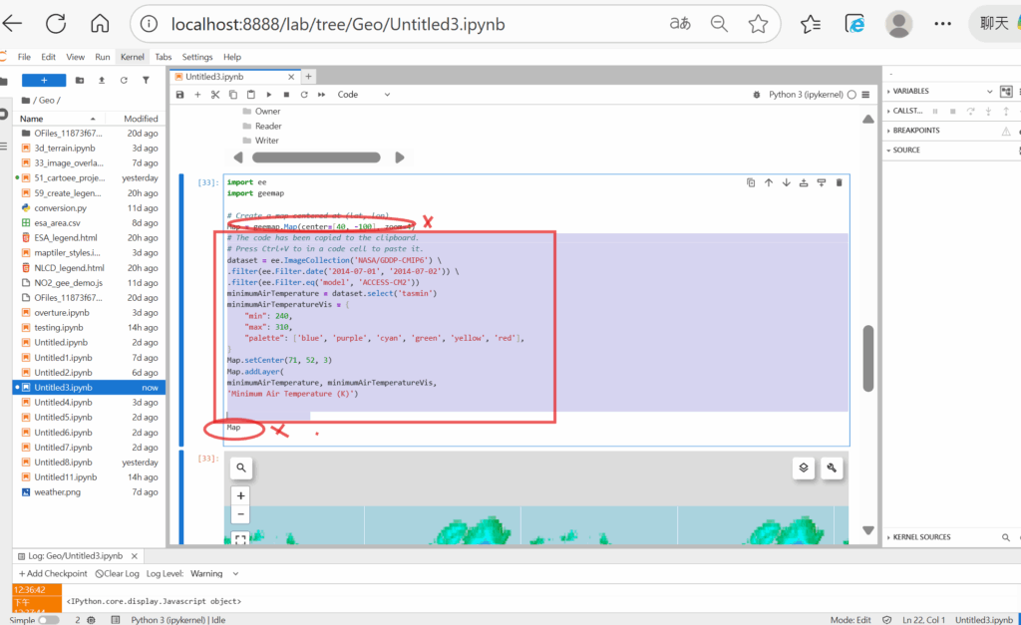Viewport: 1021px width, 625px height.
Task: Open the cell type Code dropdown
Action: pyautogui.click(x=364, y=95)
